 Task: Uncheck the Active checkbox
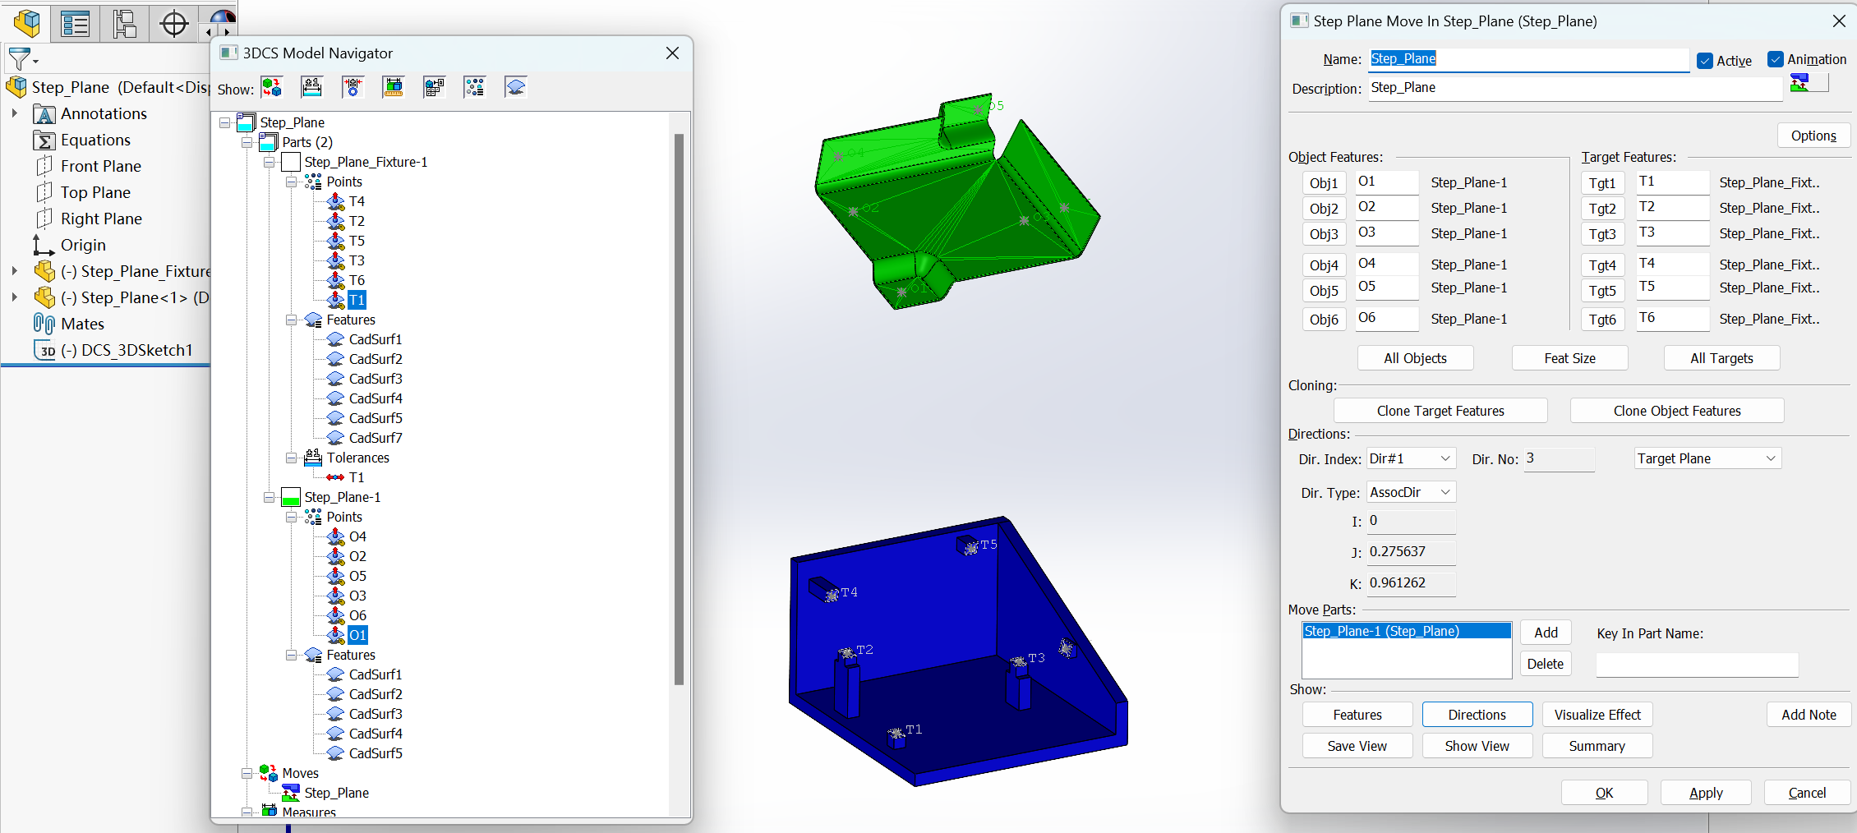pos(1704,59)
